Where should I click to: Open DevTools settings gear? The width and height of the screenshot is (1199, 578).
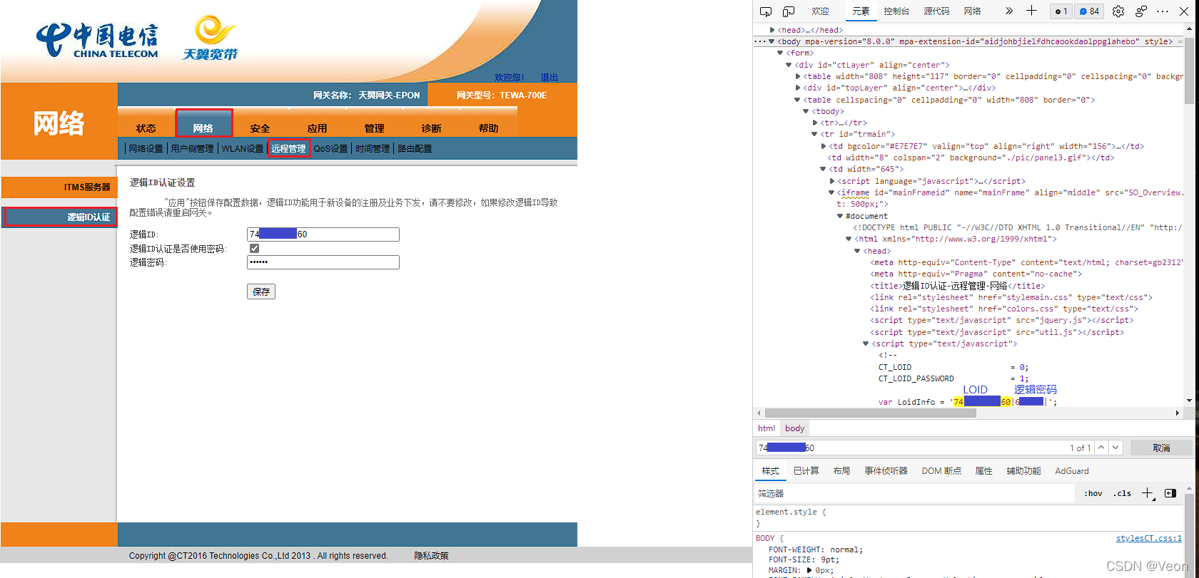[x=1118, y=11]
